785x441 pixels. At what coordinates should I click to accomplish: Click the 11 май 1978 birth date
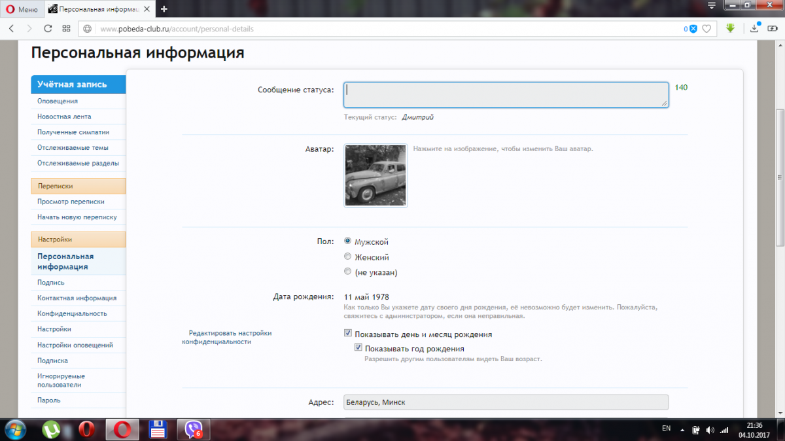(x=366, y=296)
